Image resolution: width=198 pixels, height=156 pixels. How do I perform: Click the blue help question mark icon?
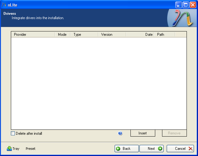120,133
